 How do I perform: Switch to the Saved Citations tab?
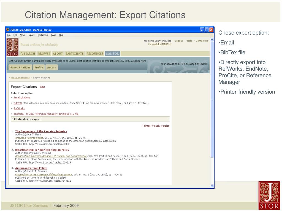(x=20, y=68)
